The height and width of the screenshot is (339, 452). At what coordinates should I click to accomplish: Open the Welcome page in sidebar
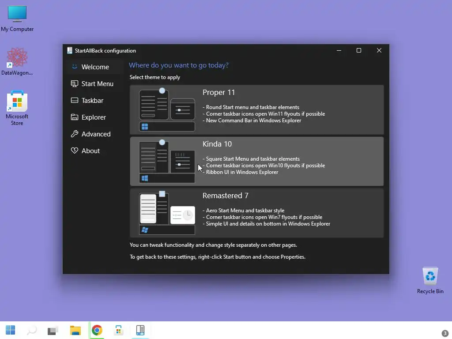pyautogui.click(x=94, y=67)
